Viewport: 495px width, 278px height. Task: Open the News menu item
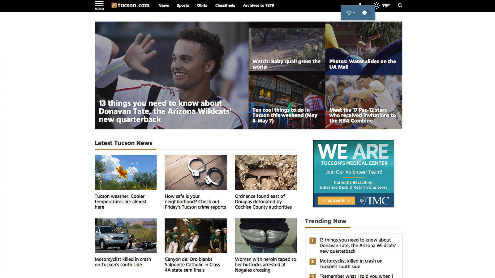(x=163, y=5)
